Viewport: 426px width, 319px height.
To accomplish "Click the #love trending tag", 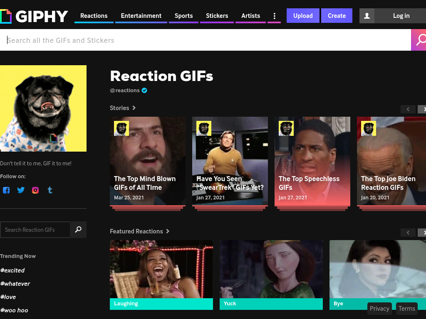I will pos(8,297).
